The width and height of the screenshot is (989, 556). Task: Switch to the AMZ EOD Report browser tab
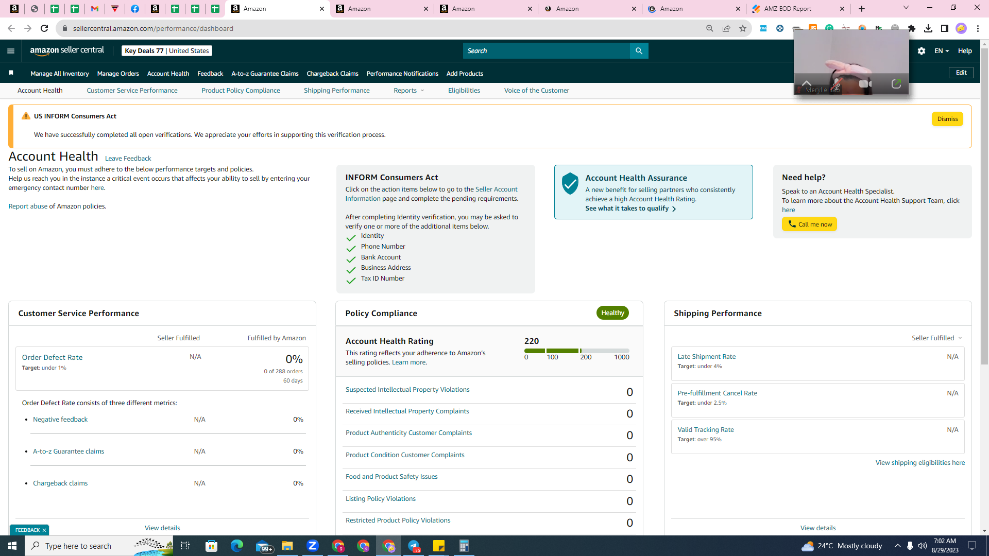(797, 9)
